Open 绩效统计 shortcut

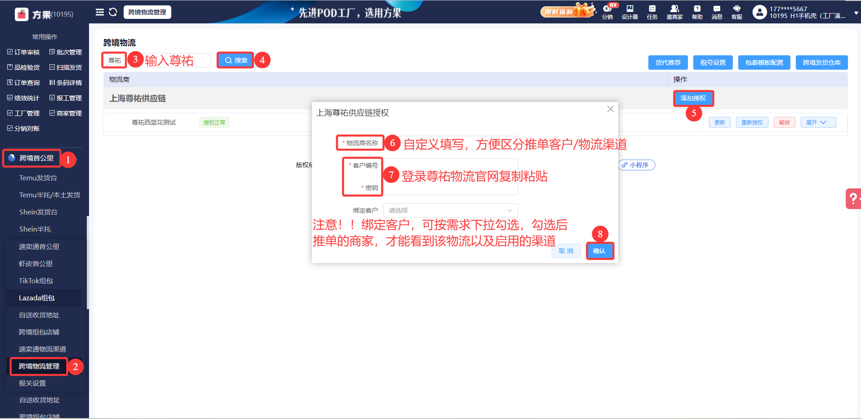pos(23,98)
